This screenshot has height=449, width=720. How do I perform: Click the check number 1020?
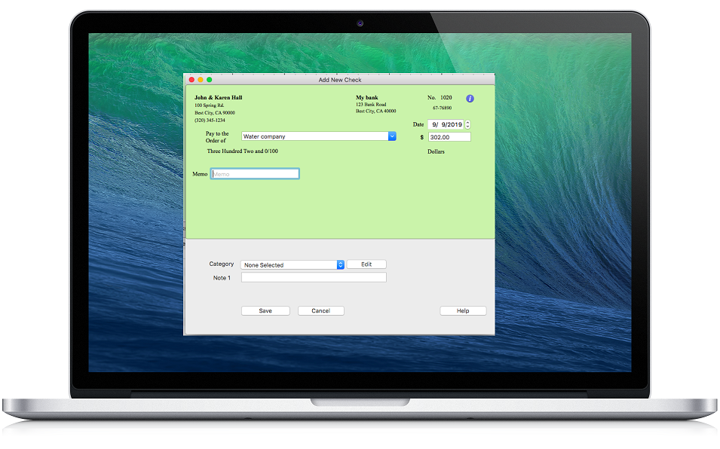[x=446, y=98]
